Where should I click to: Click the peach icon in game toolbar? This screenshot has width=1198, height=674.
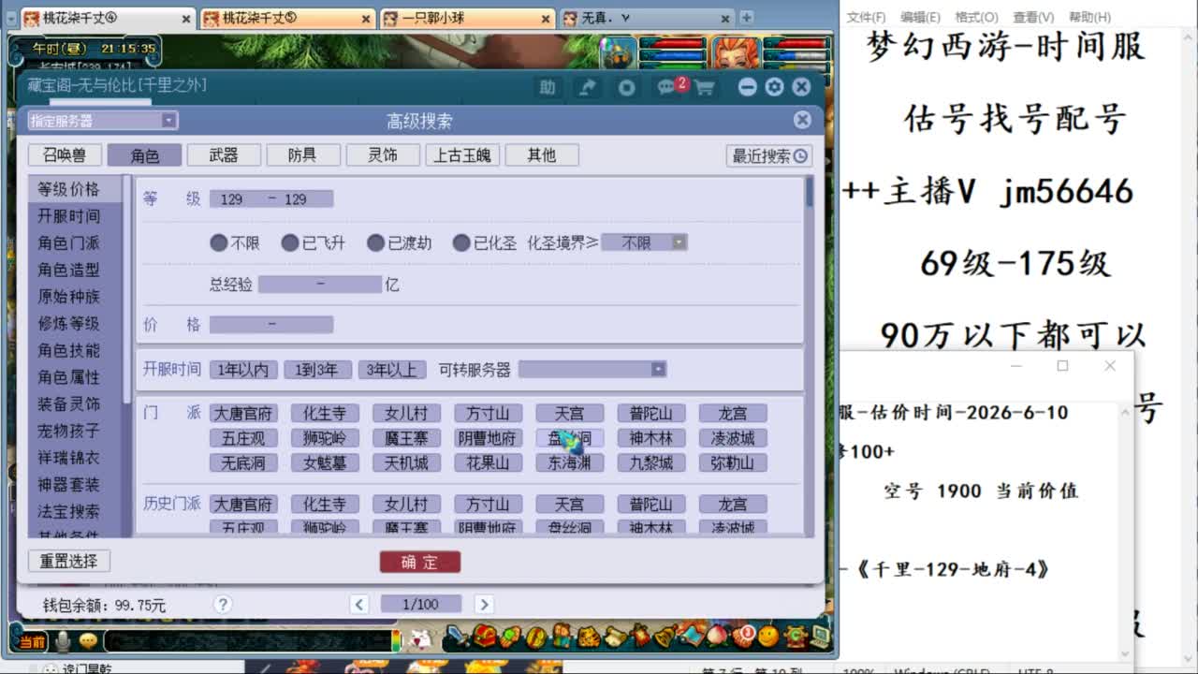tap(717, 637)
